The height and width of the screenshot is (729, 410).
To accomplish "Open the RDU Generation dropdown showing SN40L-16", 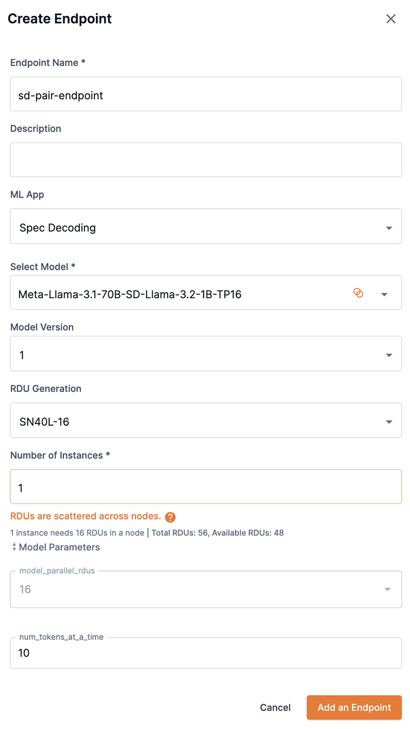I will click(387, 420).
